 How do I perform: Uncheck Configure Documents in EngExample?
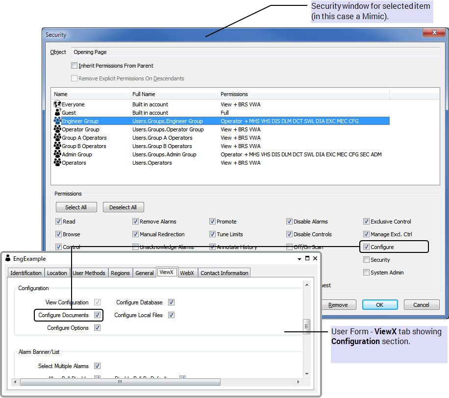tap(98, 315)
